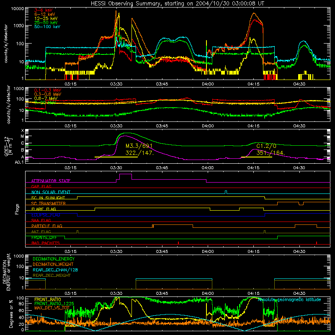This screenshot has width=335, height=335.
Task: Click the 322./147. position annotation
Action: coord(139,153)
